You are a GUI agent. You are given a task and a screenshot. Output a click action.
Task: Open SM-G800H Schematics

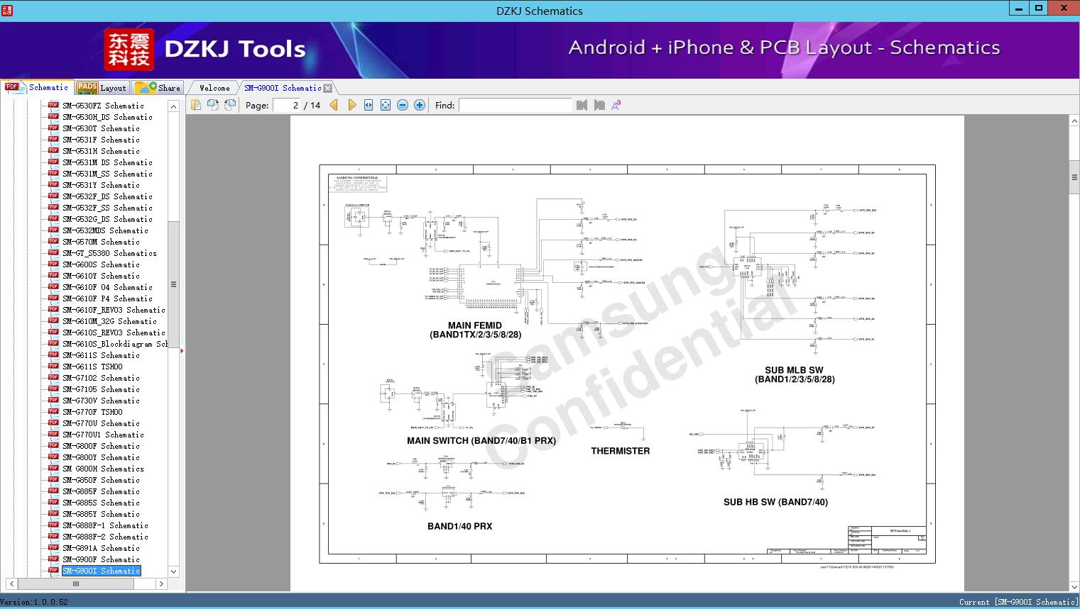[x=103, y=469]
